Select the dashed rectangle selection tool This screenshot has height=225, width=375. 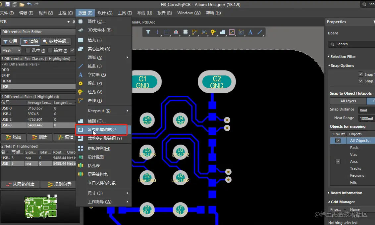[x=167, y=32]
